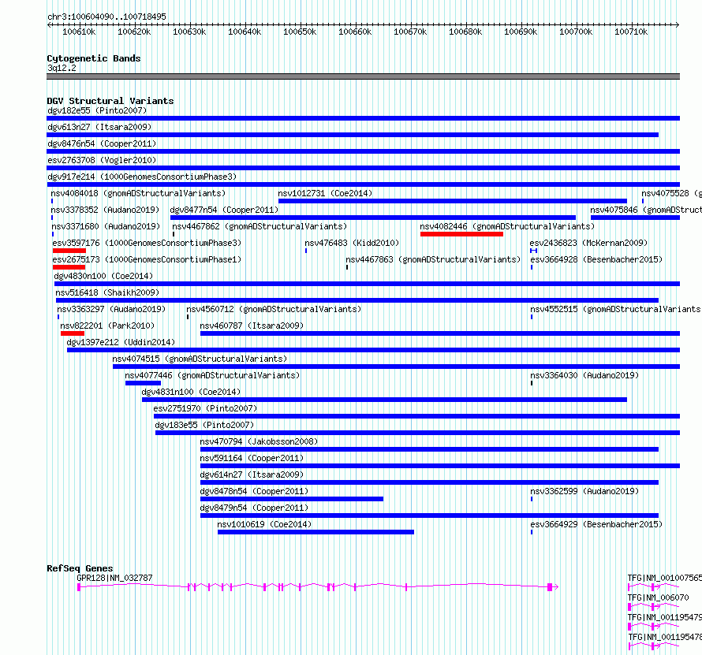This screenshot has width=702, height=655.
Task: Click the red nsv4082446 gnomAD variant bar
Action: point(461,234)
